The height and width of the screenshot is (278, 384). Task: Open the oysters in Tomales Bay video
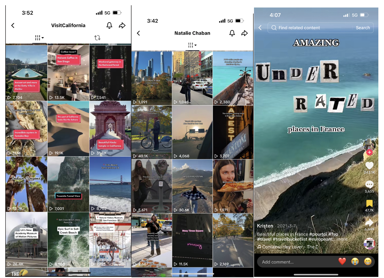click(x=26, y=128)
